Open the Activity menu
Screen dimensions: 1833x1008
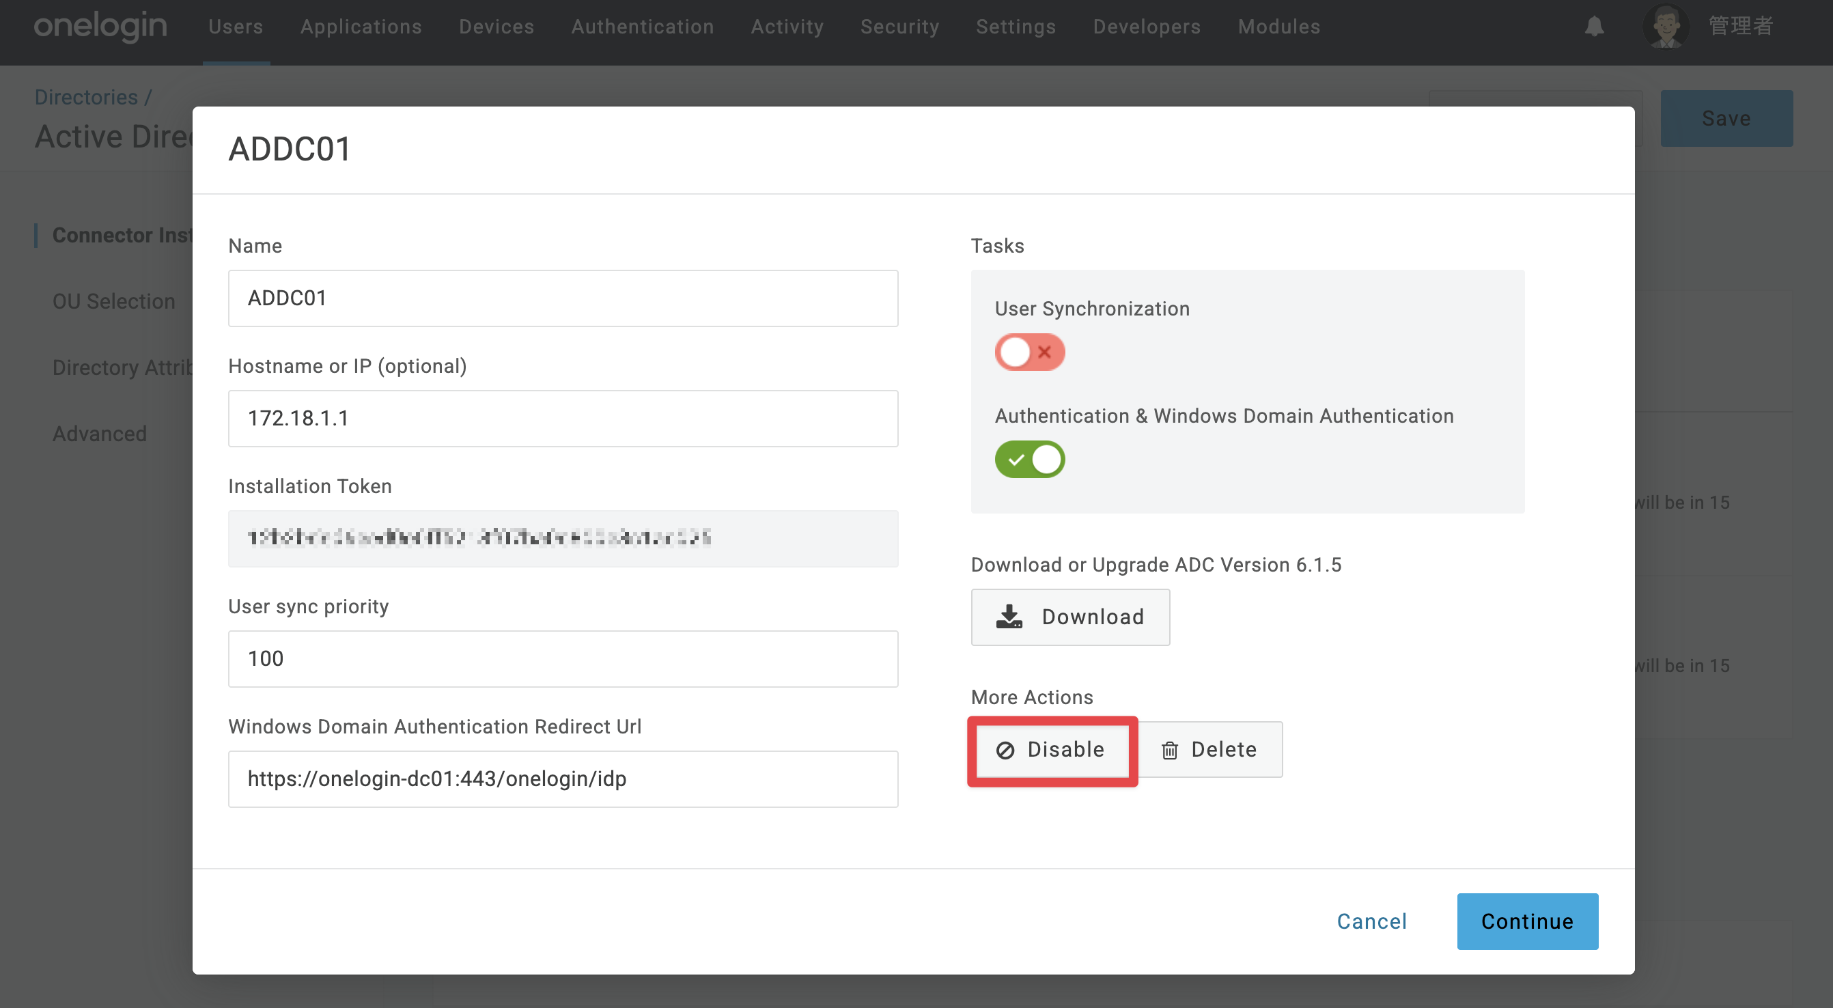tap(787, 27)
